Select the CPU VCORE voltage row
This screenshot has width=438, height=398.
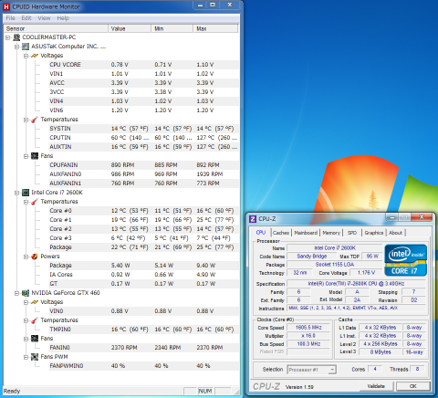tap(143, 65)
